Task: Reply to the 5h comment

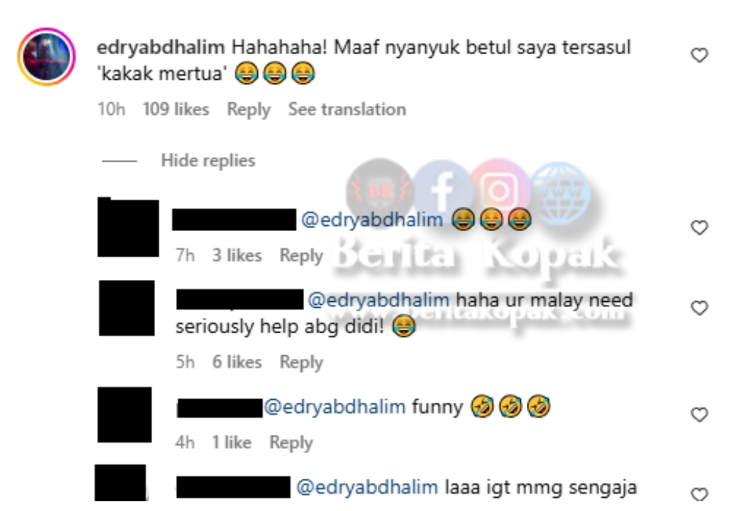Action: (x=301, y=363)
